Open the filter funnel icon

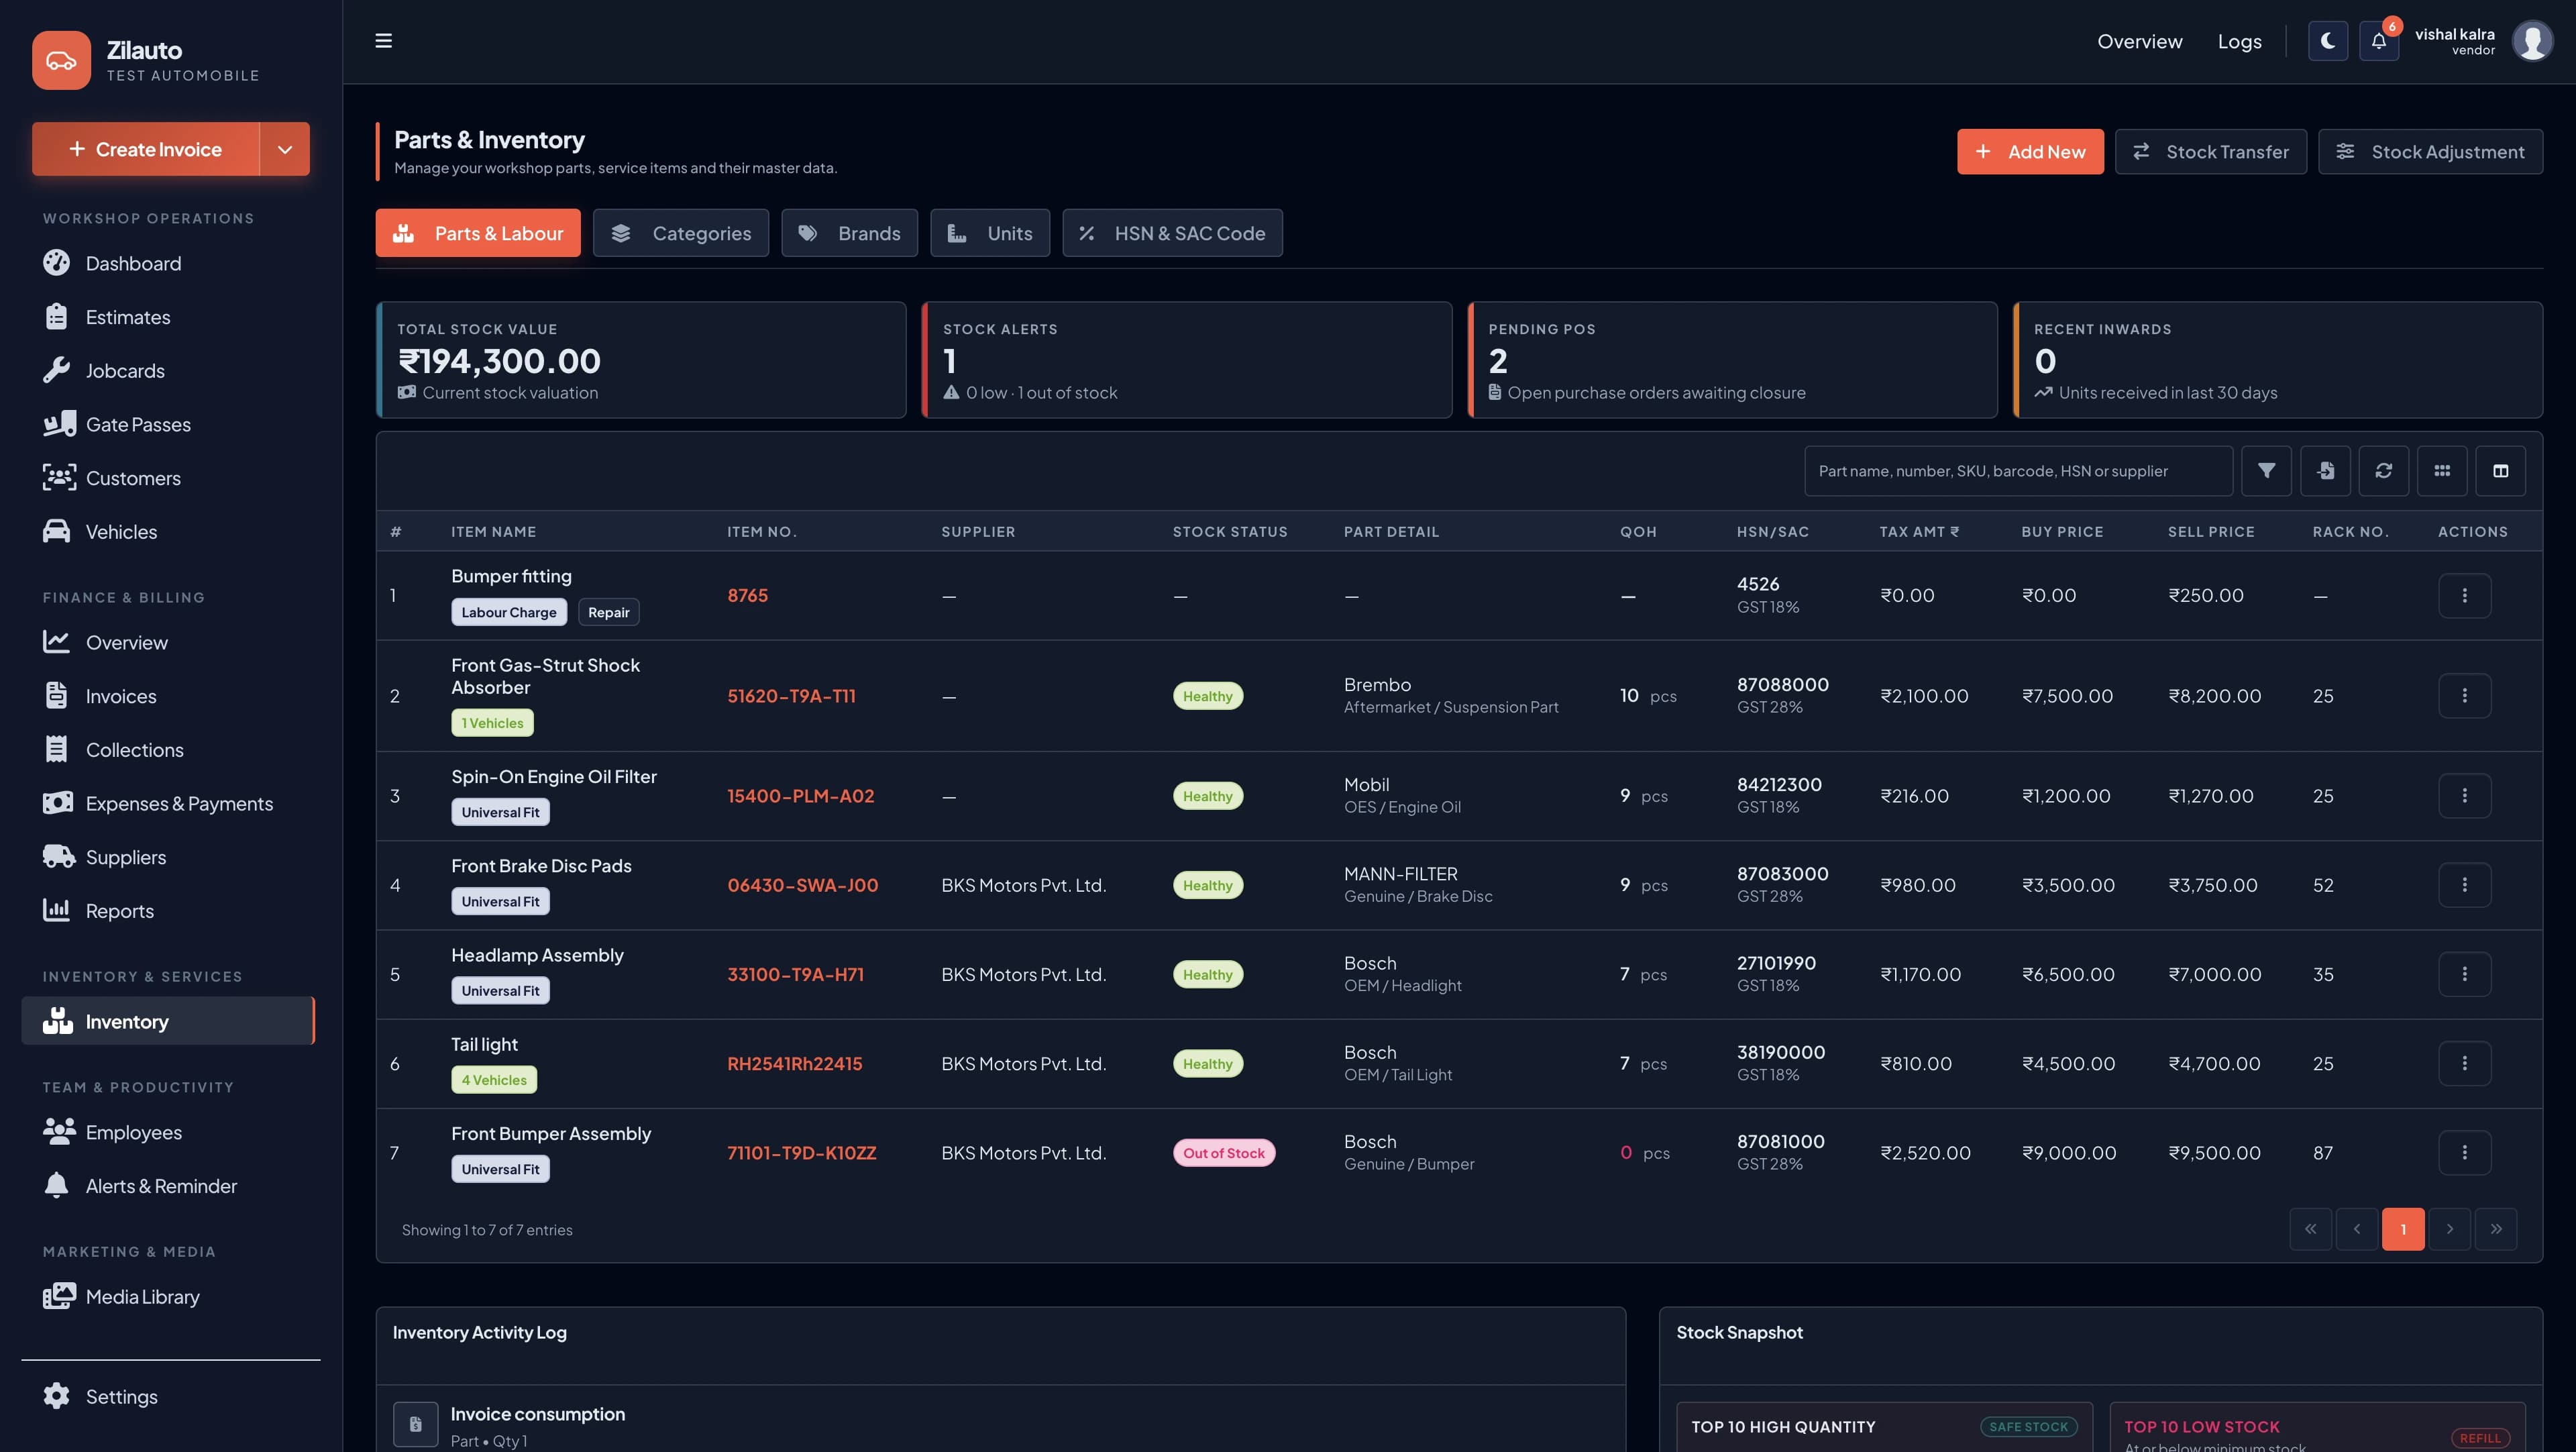pyautogui.click(x=2266, y=471)
